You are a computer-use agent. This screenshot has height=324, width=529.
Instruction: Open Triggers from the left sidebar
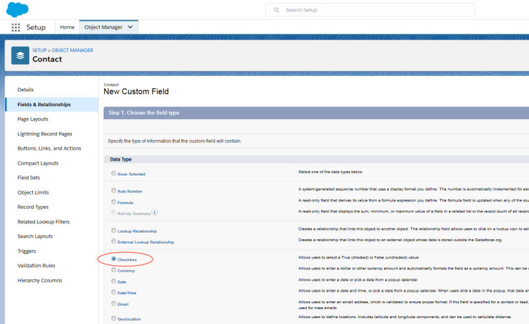[27, 251]
